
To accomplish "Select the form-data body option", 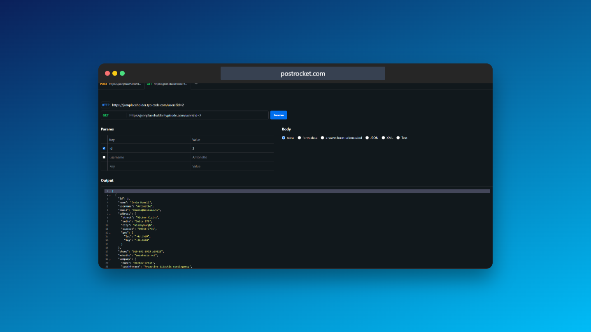I will (300, 138).
